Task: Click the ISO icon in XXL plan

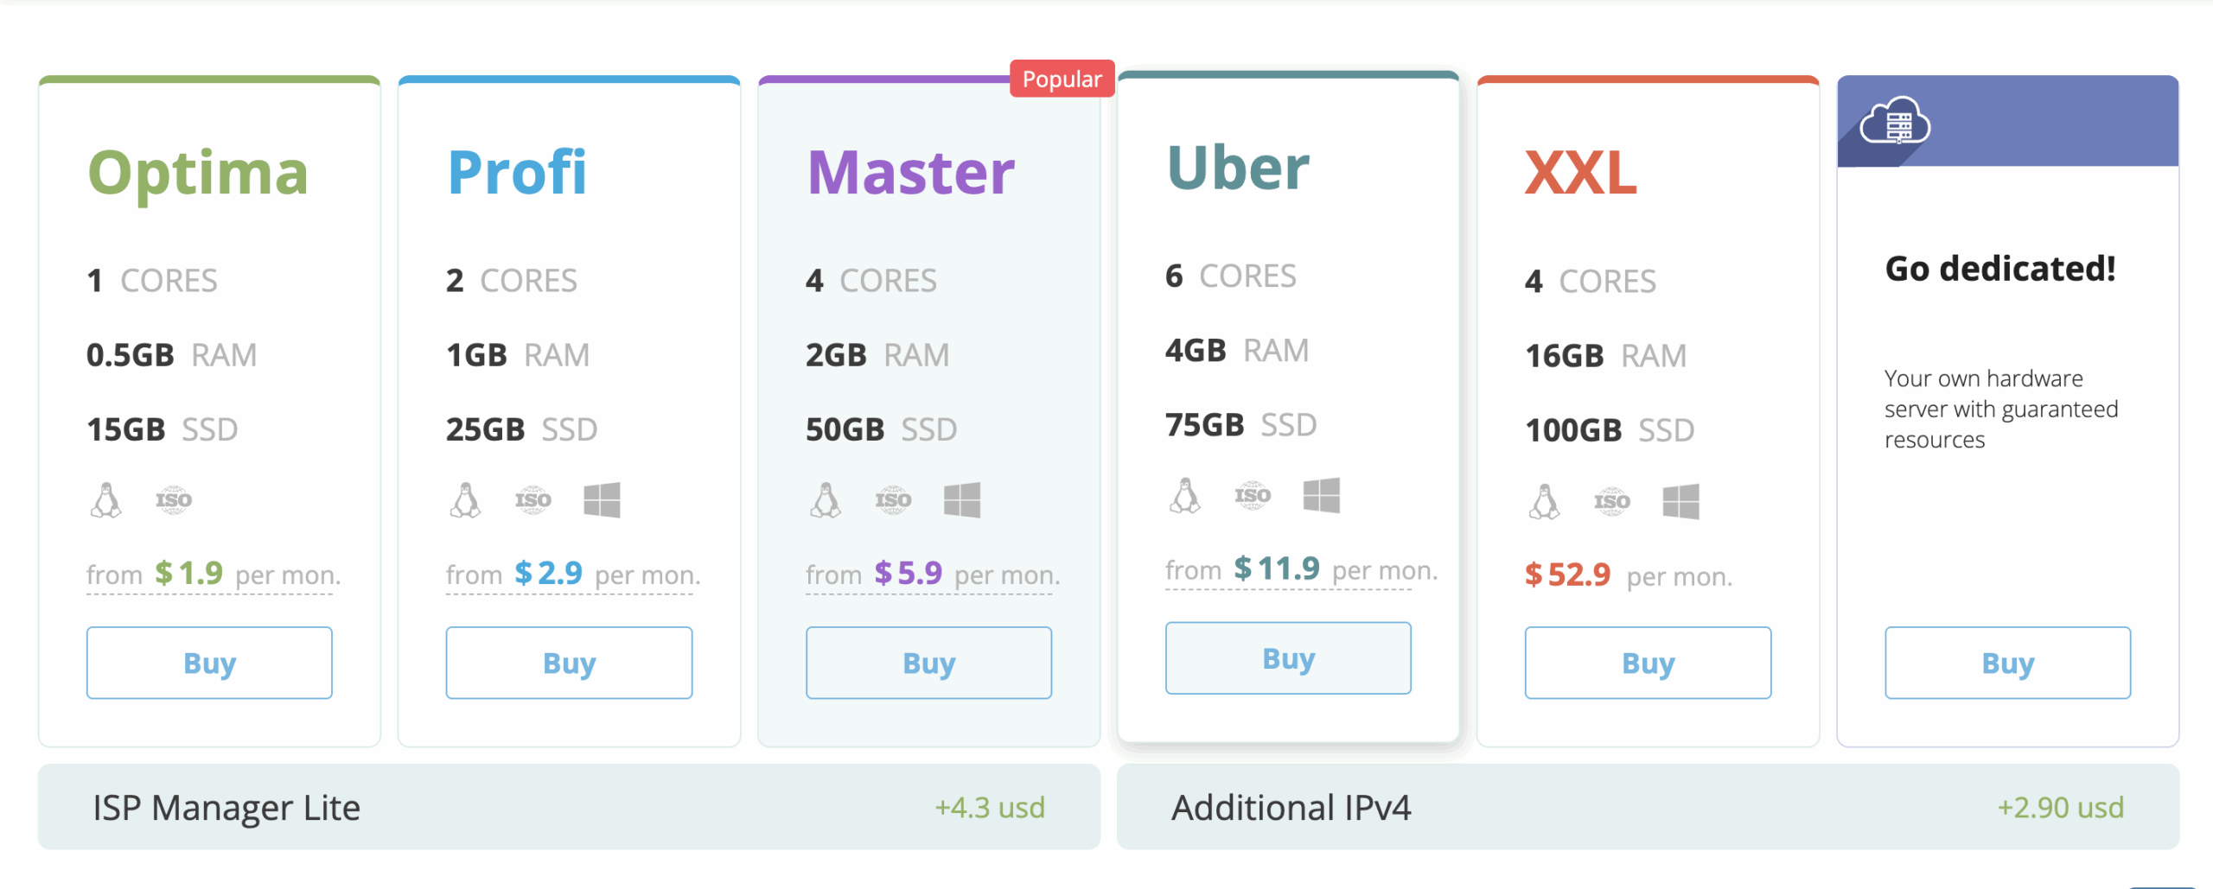Action: tap(1612, 501)
